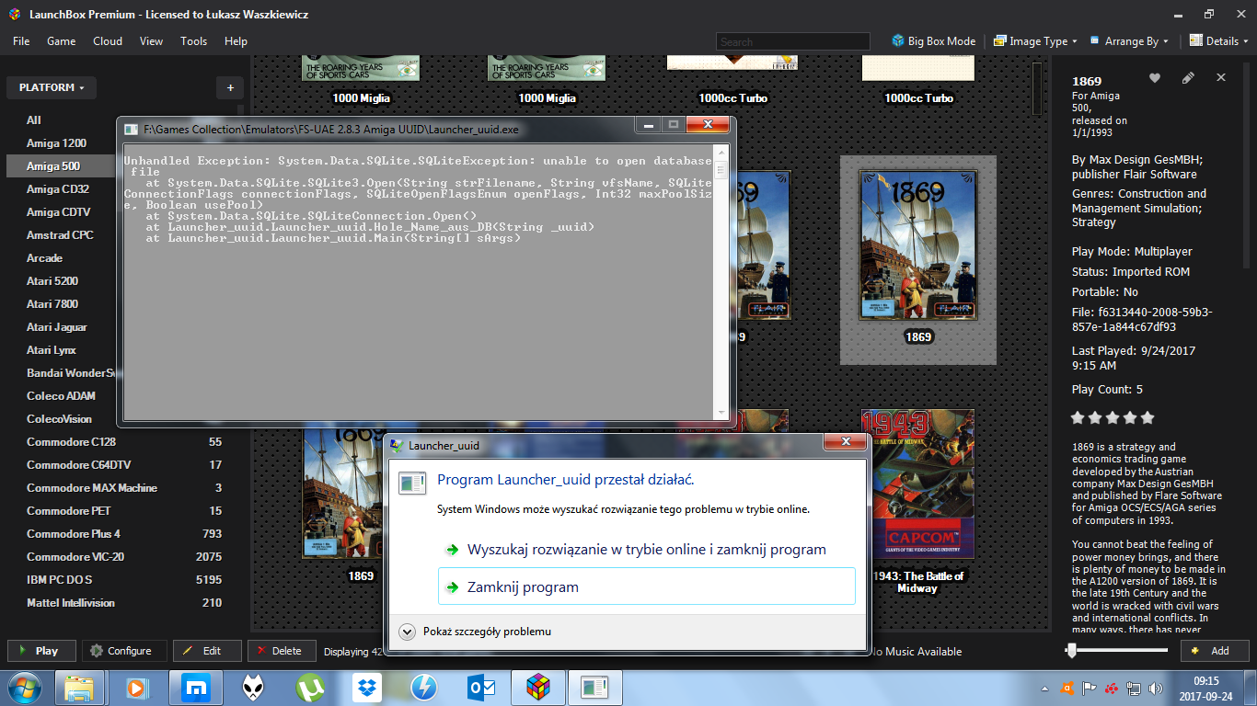Open Windows Start menu
1257x706 pixels.
[x=25, y=687]
